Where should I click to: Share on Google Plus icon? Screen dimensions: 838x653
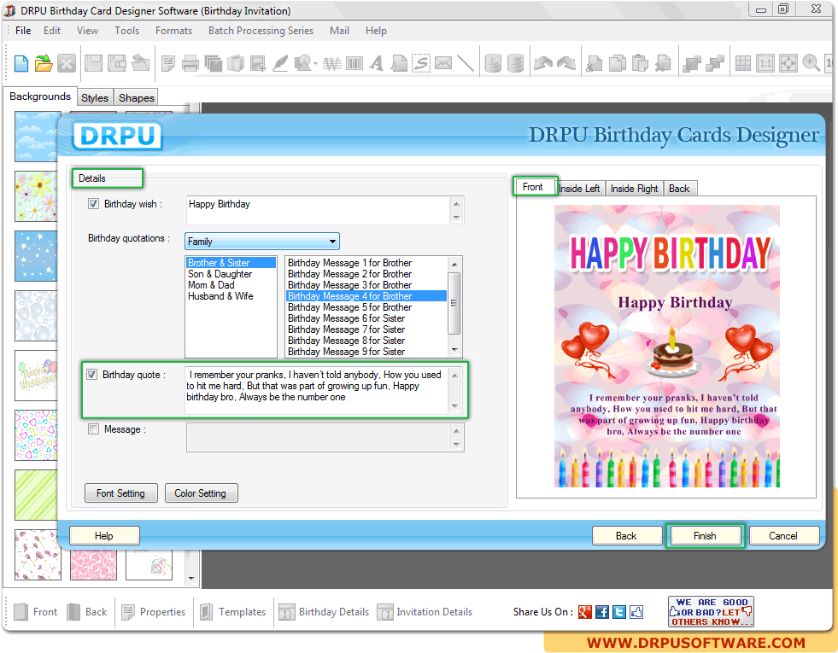tap(585, 612)
